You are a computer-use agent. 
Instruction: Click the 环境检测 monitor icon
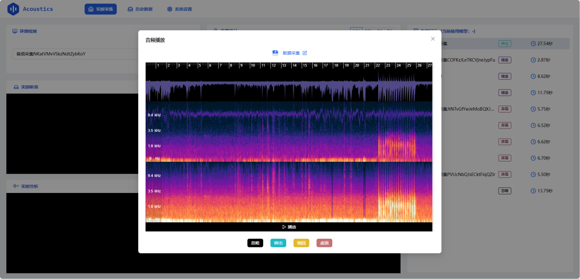[x=15, y=31]
